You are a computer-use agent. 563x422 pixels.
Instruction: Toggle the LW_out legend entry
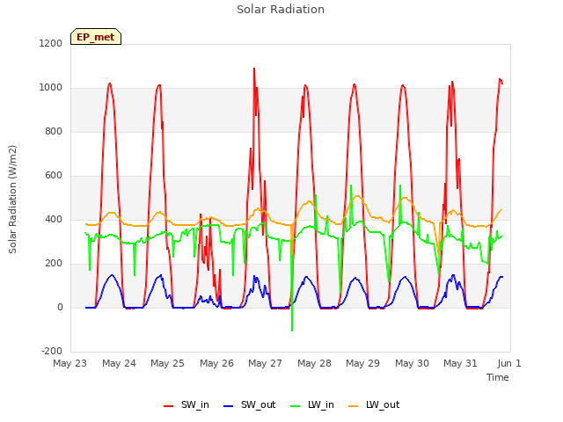pyautogui.click(x=374, y=404)
